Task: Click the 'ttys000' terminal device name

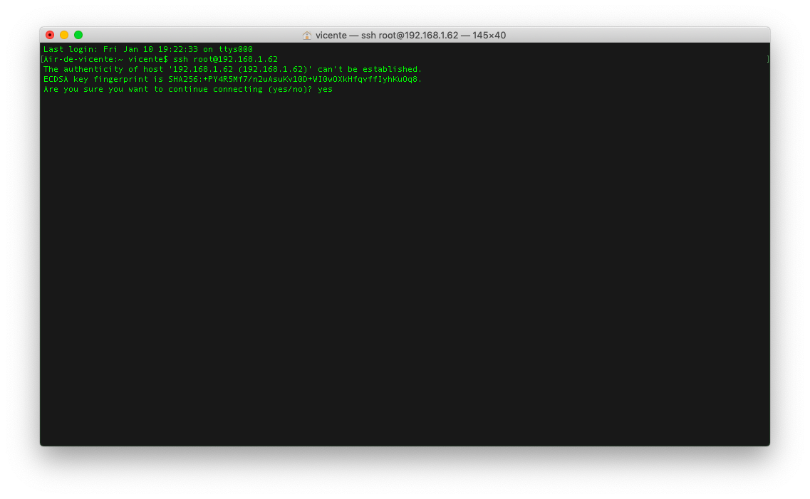Action: click(236, 50)
